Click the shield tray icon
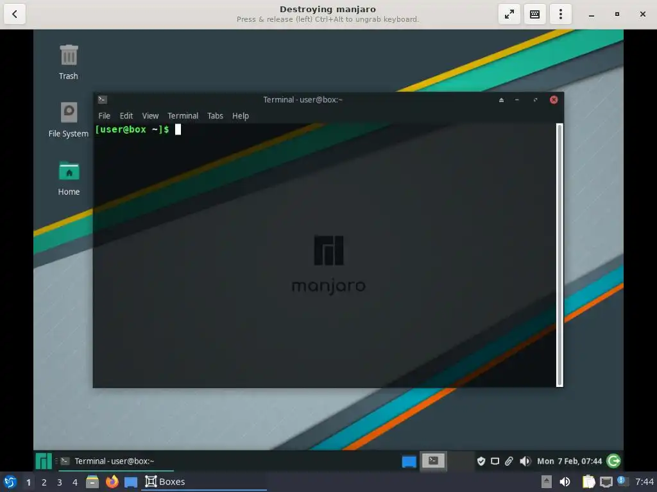This screenshot has height=492, width=657. pyautogui.click(x=481, y=461)
